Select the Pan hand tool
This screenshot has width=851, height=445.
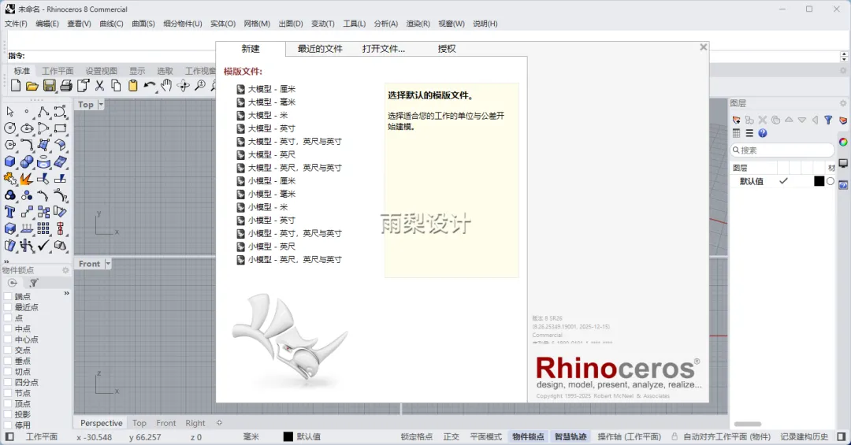166,85
